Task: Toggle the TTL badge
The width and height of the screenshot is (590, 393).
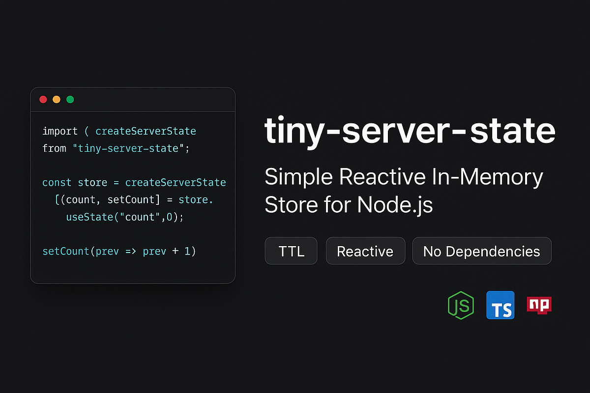Action: click(291, 251)
